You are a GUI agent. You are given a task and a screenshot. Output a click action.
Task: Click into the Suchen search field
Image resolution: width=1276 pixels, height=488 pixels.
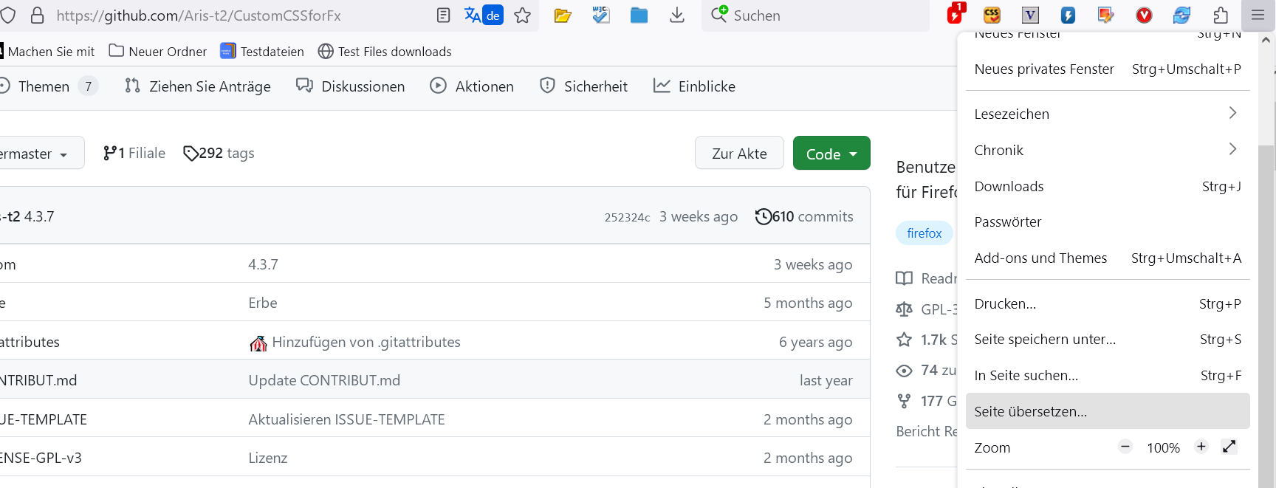820,16
